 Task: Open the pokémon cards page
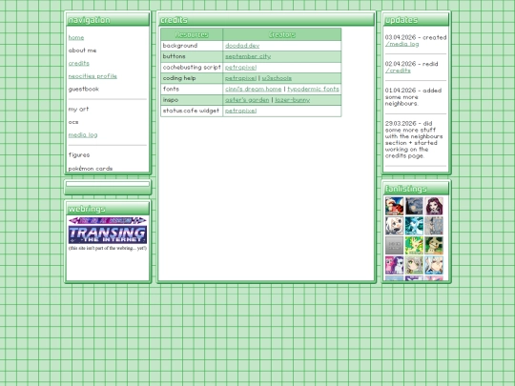(x=91, y=169)
